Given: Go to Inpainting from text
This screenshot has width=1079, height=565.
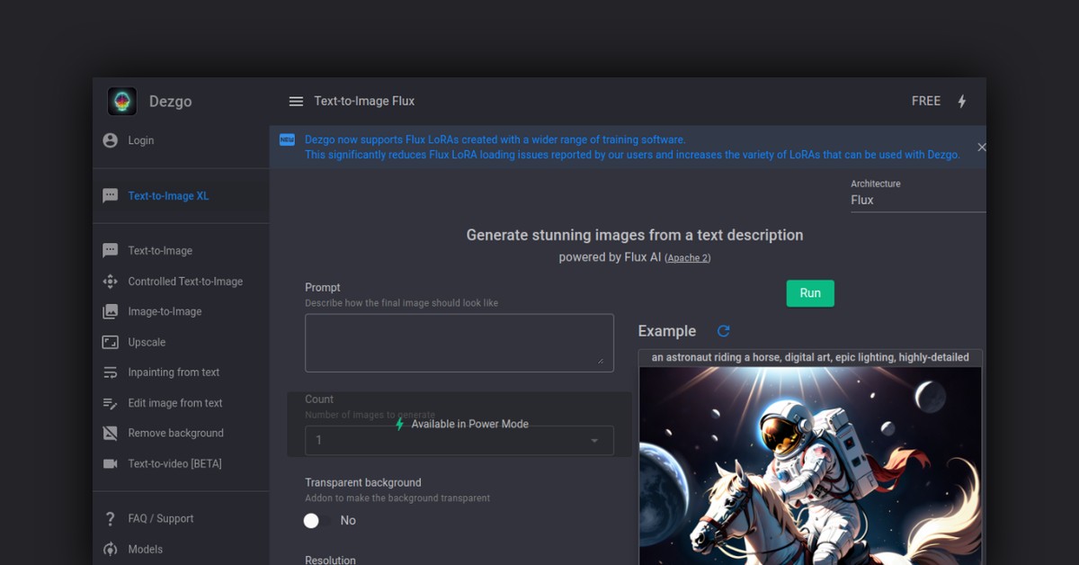Looking at the screenshot, I should [174, 372].
